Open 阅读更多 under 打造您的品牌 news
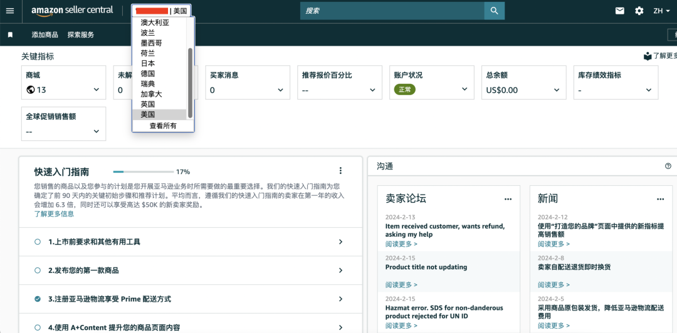 pyautogui.click(x=554, y=243)
